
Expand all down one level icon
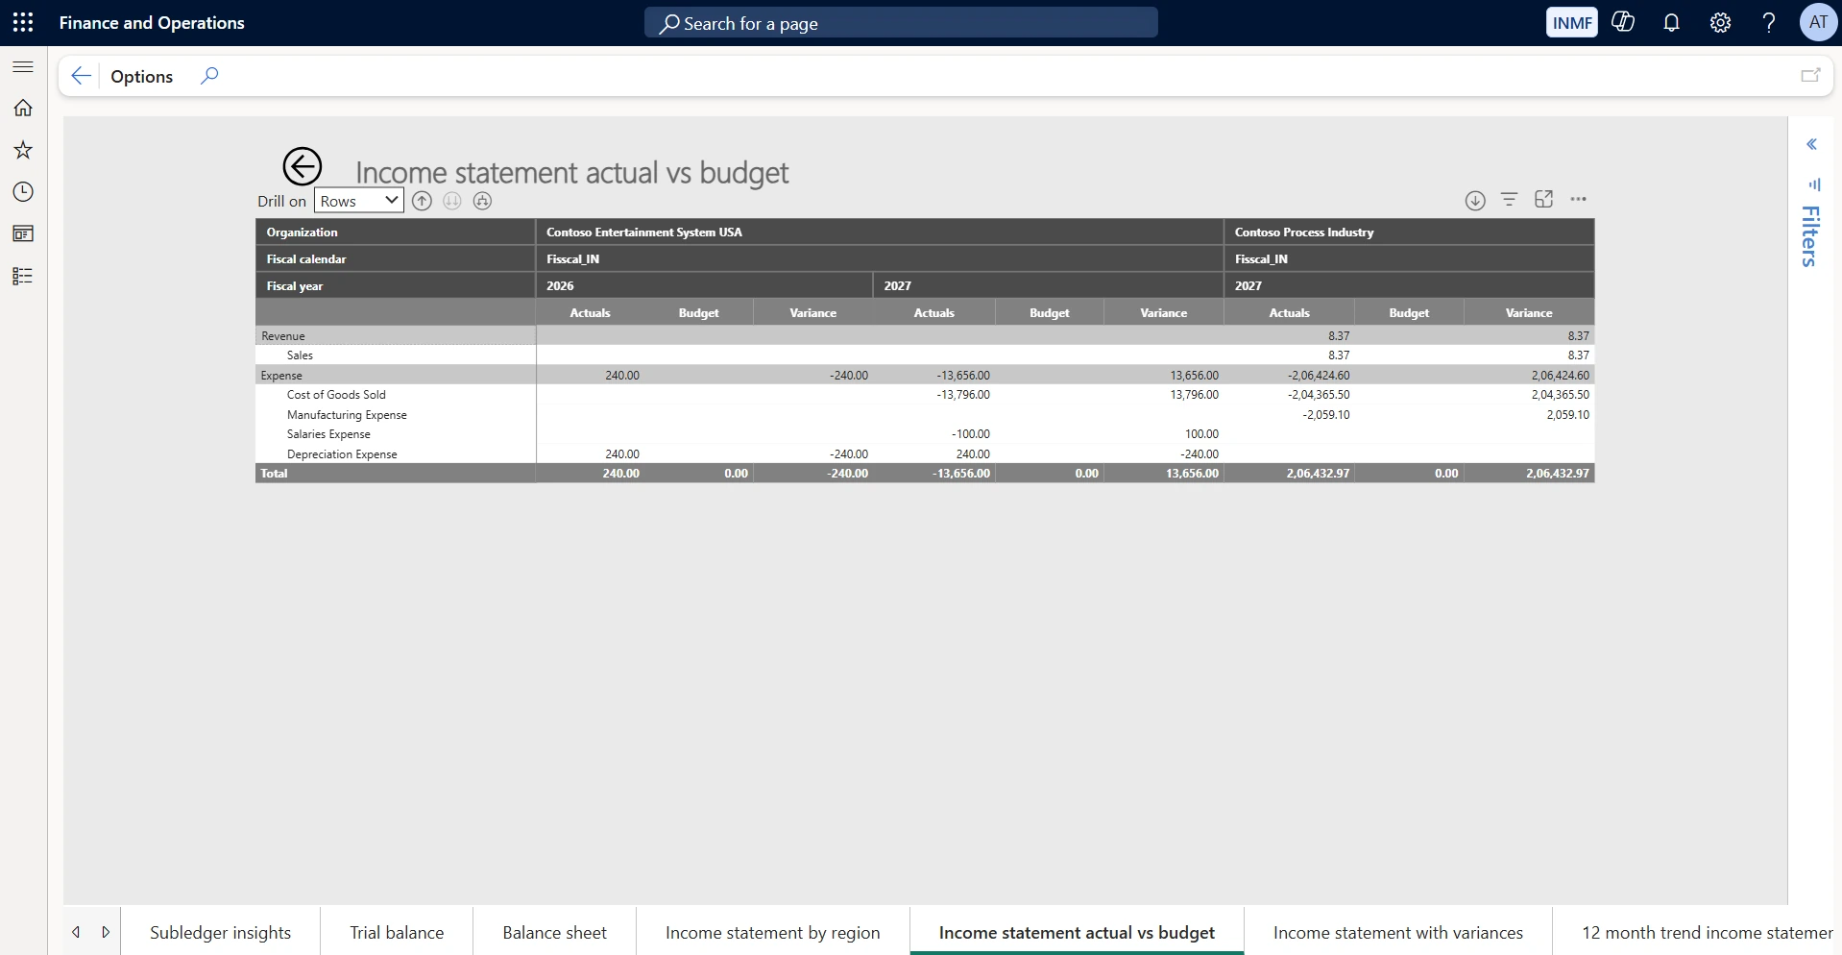483,201
